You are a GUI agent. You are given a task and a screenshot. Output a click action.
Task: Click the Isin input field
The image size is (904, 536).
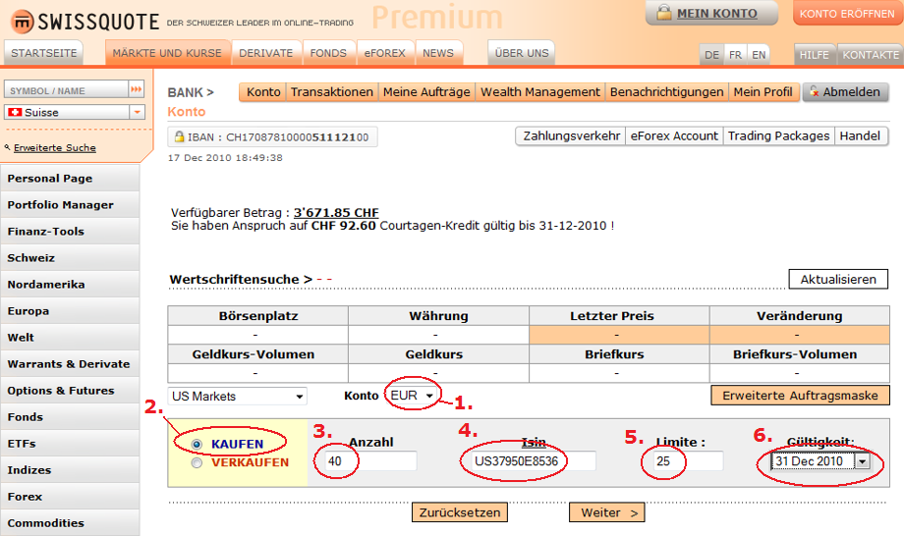tap(534, 461)
